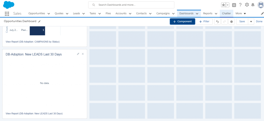
Task: Expand the Contacts tab chevron
Action: pos(150,14)
